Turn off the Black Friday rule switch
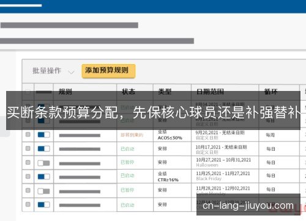 point(43,176)
